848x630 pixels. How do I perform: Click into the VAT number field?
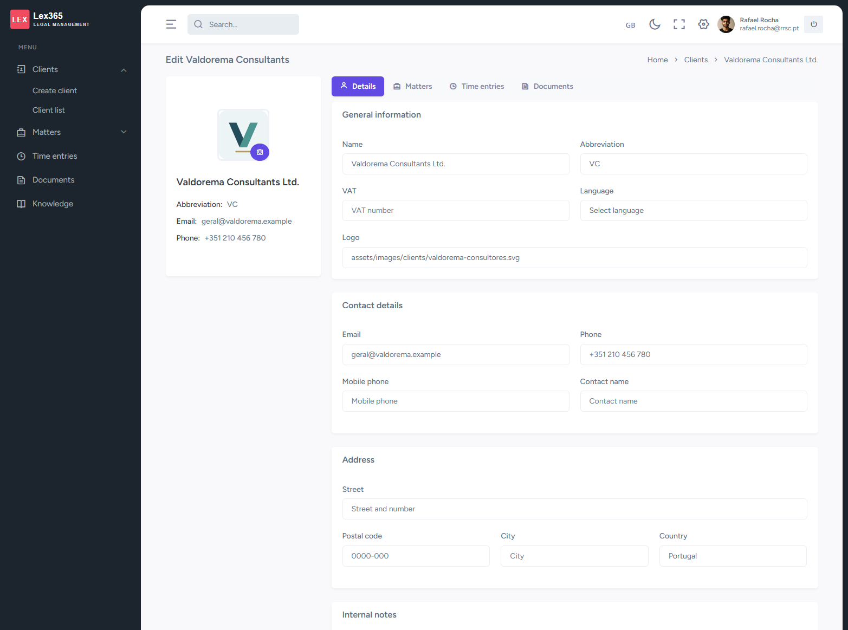(x=456, y=211)
